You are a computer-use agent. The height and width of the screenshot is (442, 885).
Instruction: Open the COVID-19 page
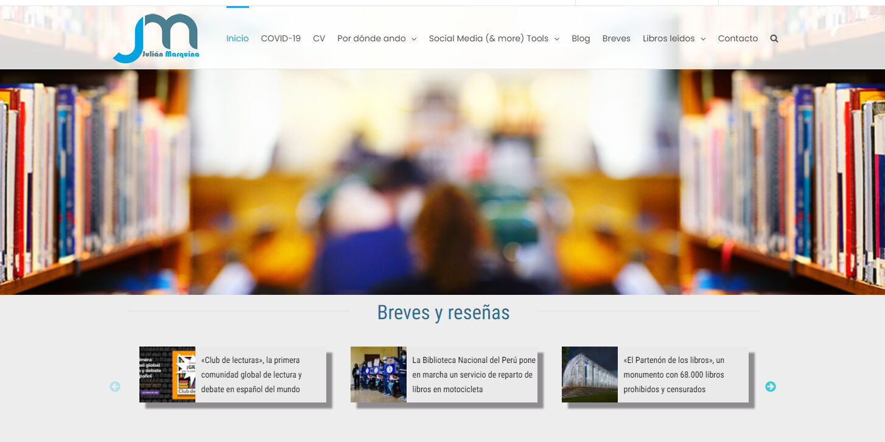click(281, 38)
